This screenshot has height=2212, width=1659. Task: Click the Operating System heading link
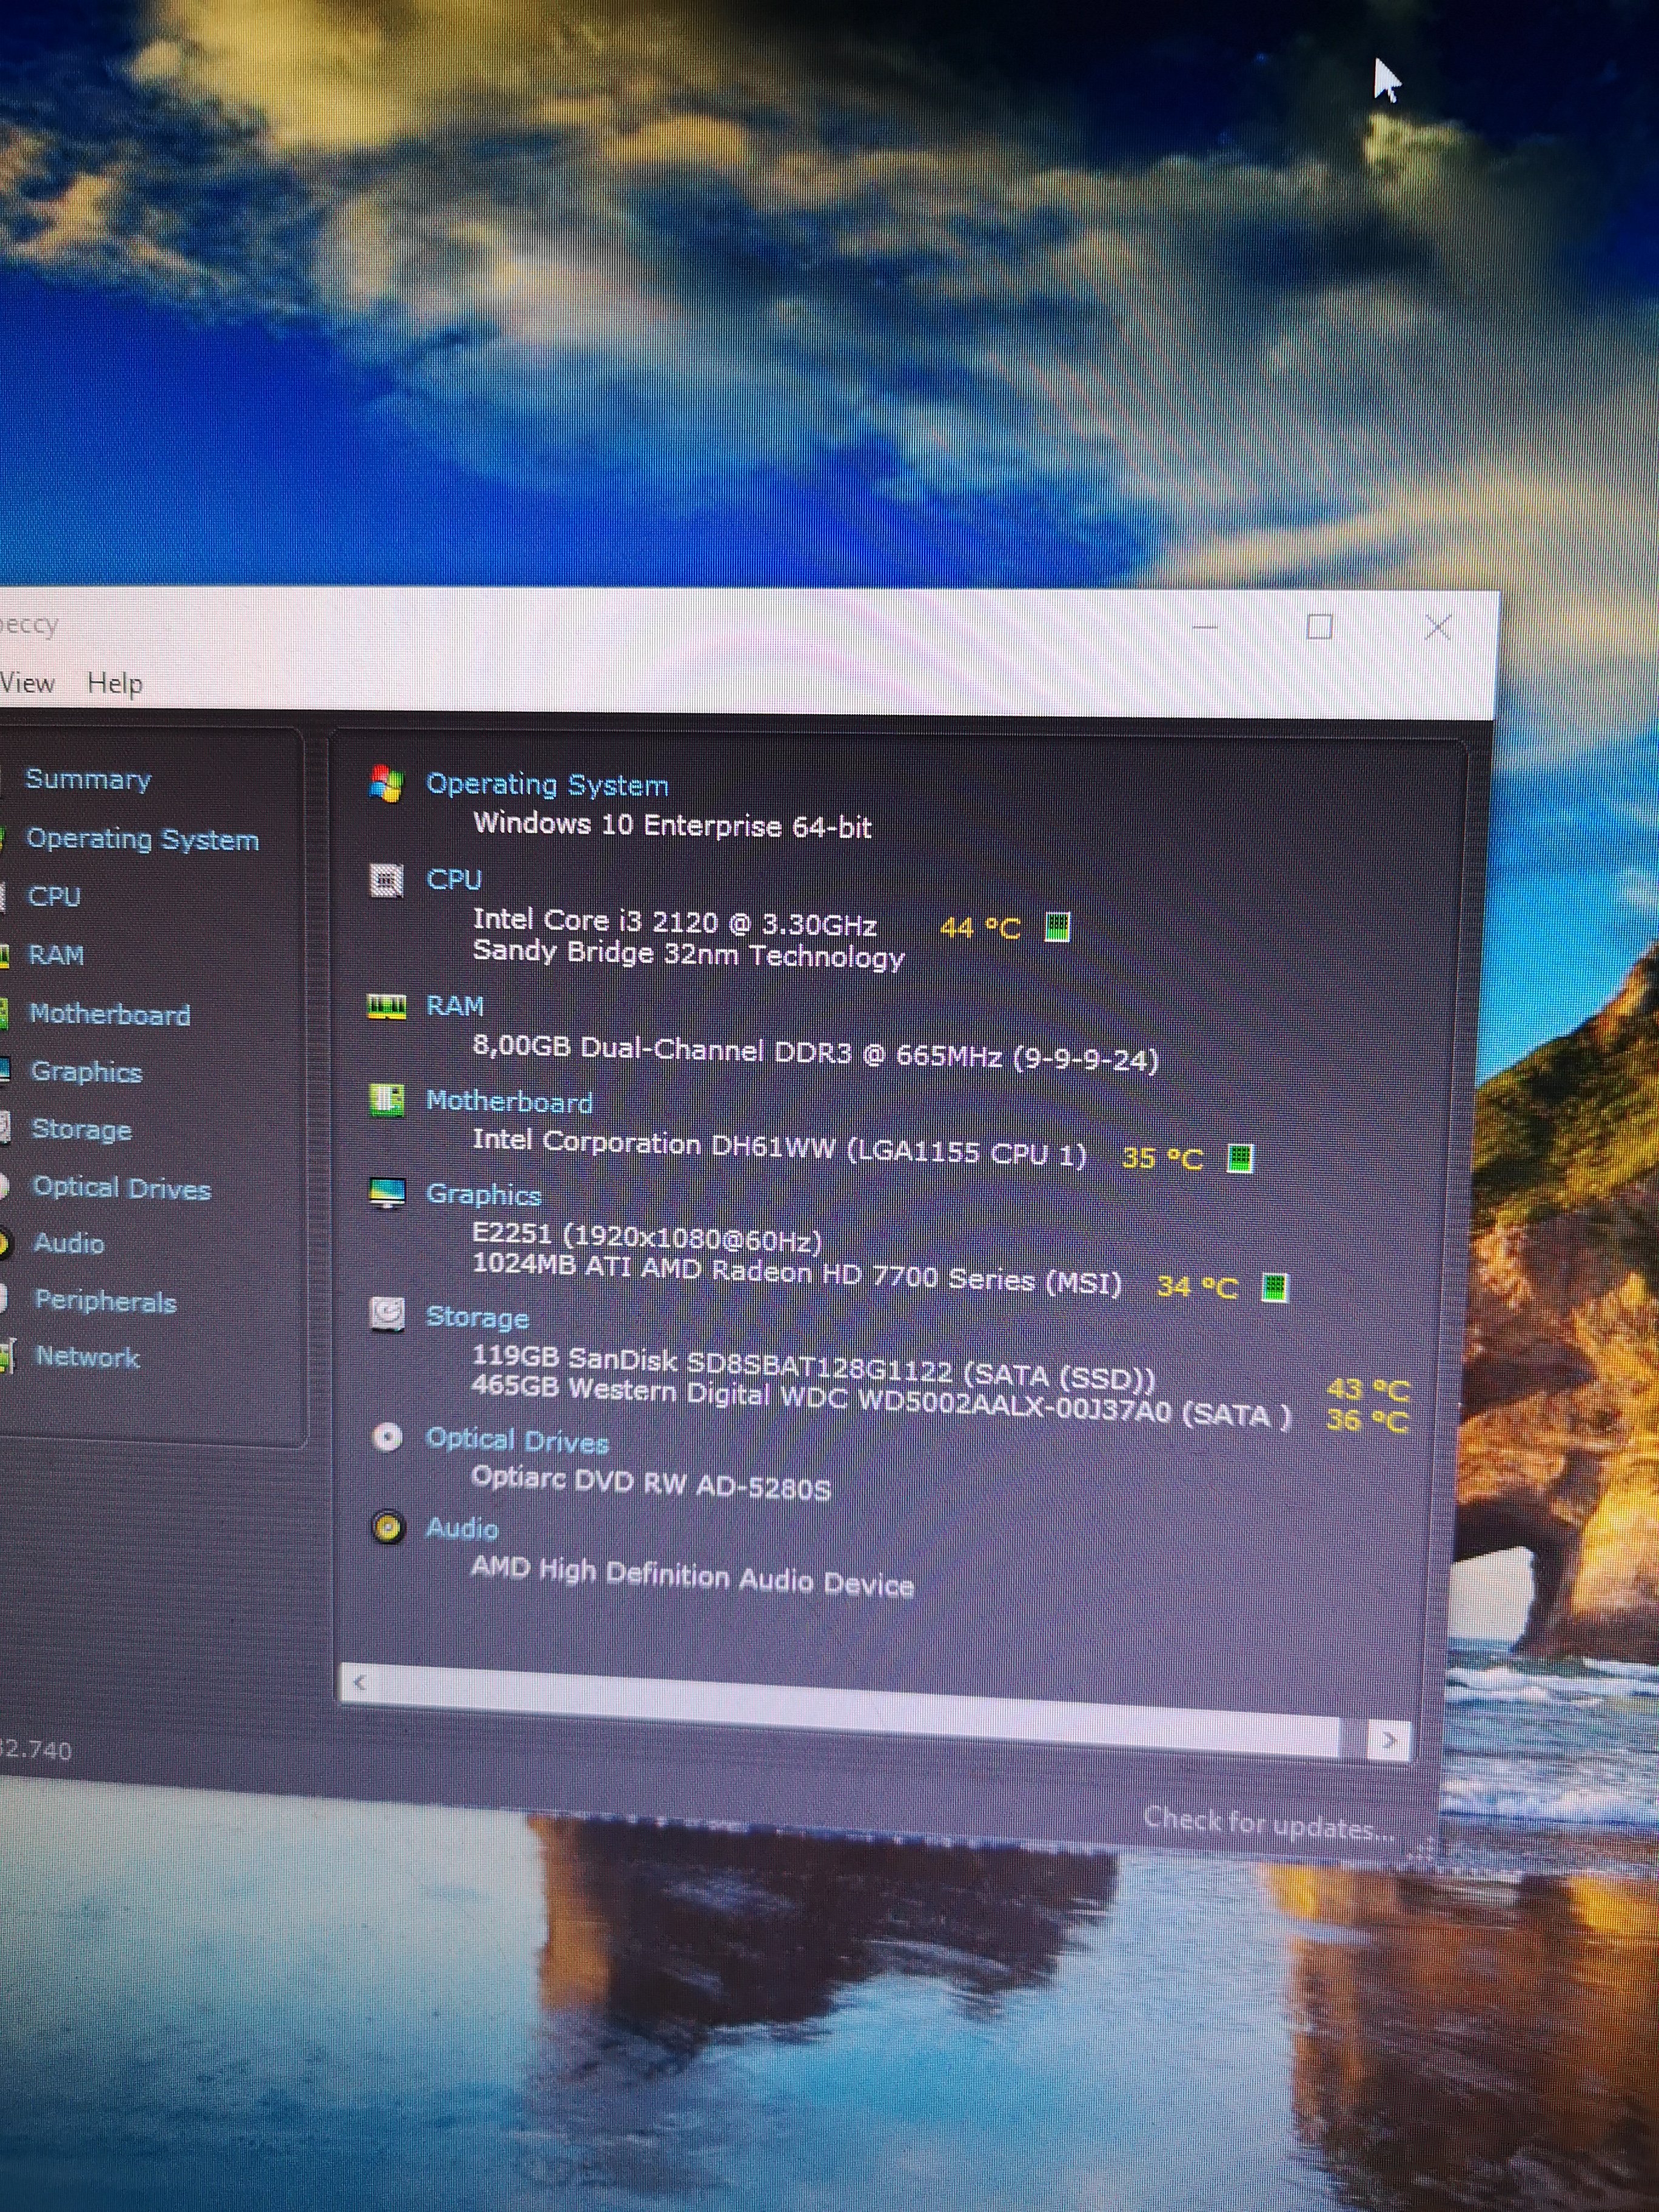point(547,785)
